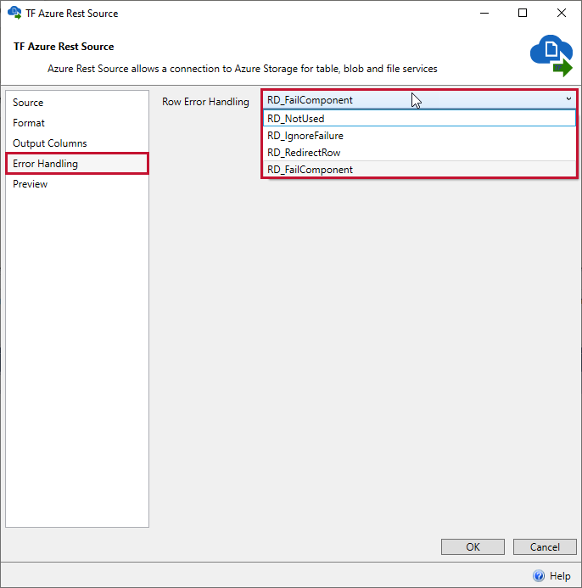
Task: Choose RD_NotUsed from the dropdown list
Action: 419,119
